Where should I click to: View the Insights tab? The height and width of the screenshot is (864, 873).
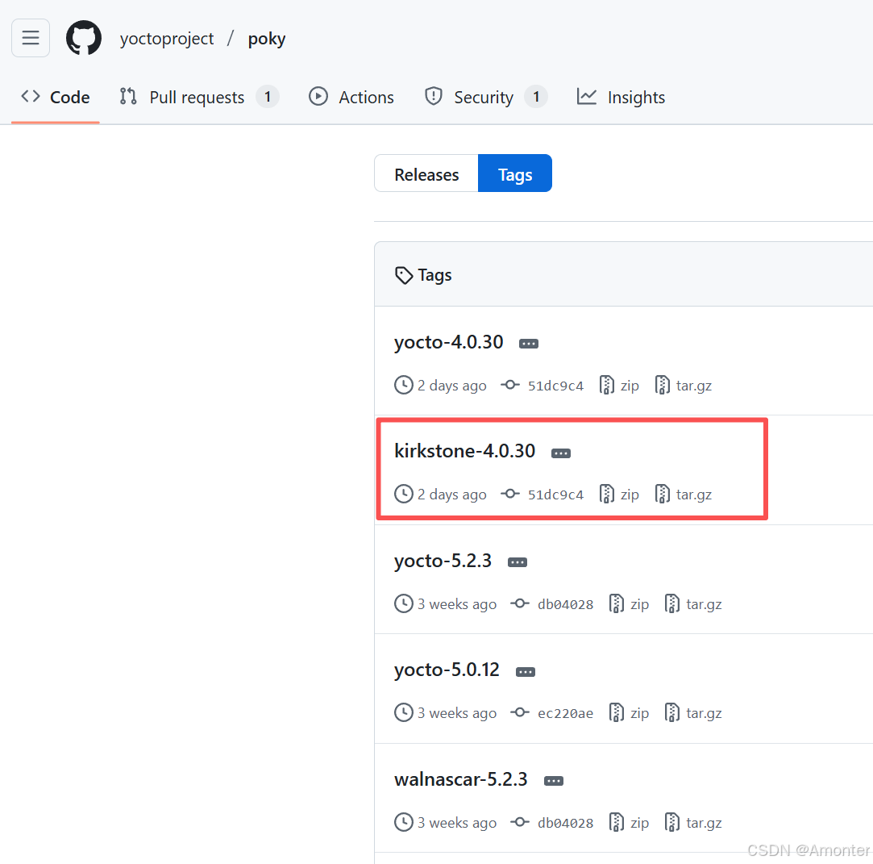click(x=621, y=97)
